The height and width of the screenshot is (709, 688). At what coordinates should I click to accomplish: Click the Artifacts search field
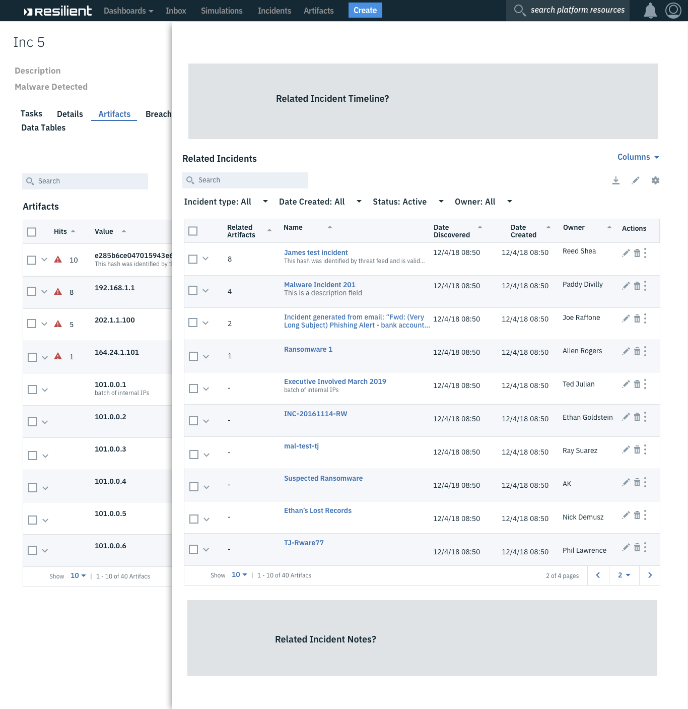point(85,181)
